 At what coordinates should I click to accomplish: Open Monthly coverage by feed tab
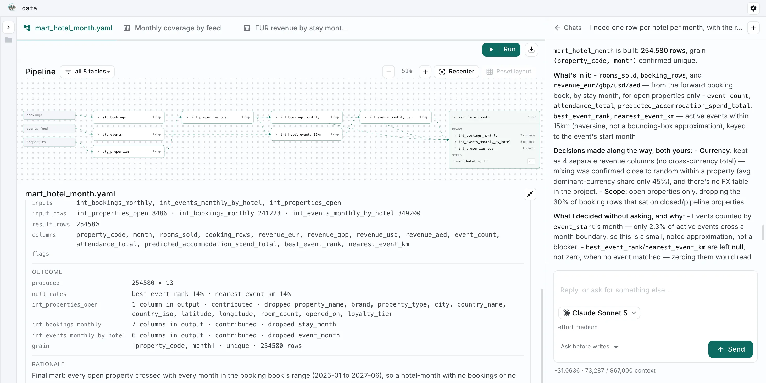click(x=172, y=28)
